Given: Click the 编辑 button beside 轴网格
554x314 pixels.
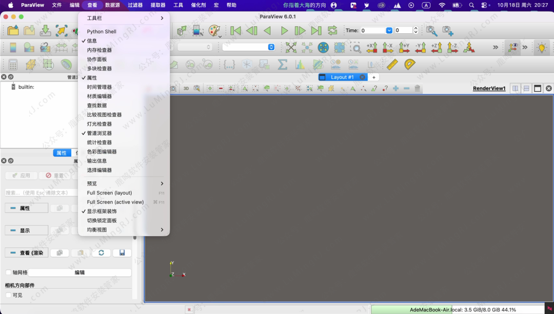Looking at the screenshot, I should [x=80, y=273].
